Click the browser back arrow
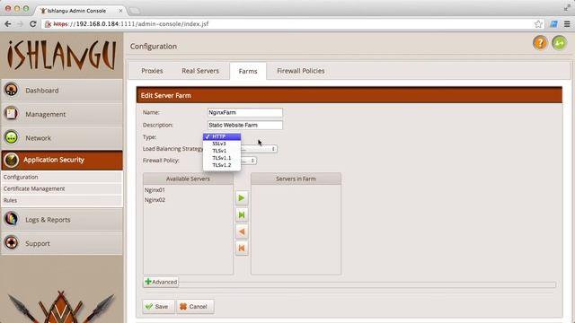This screenshot has width=575, height=323. (x=8, y=24)
